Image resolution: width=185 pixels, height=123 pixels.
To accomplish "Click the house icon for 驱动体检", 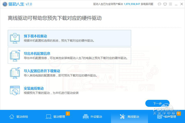I will point(12,116).
